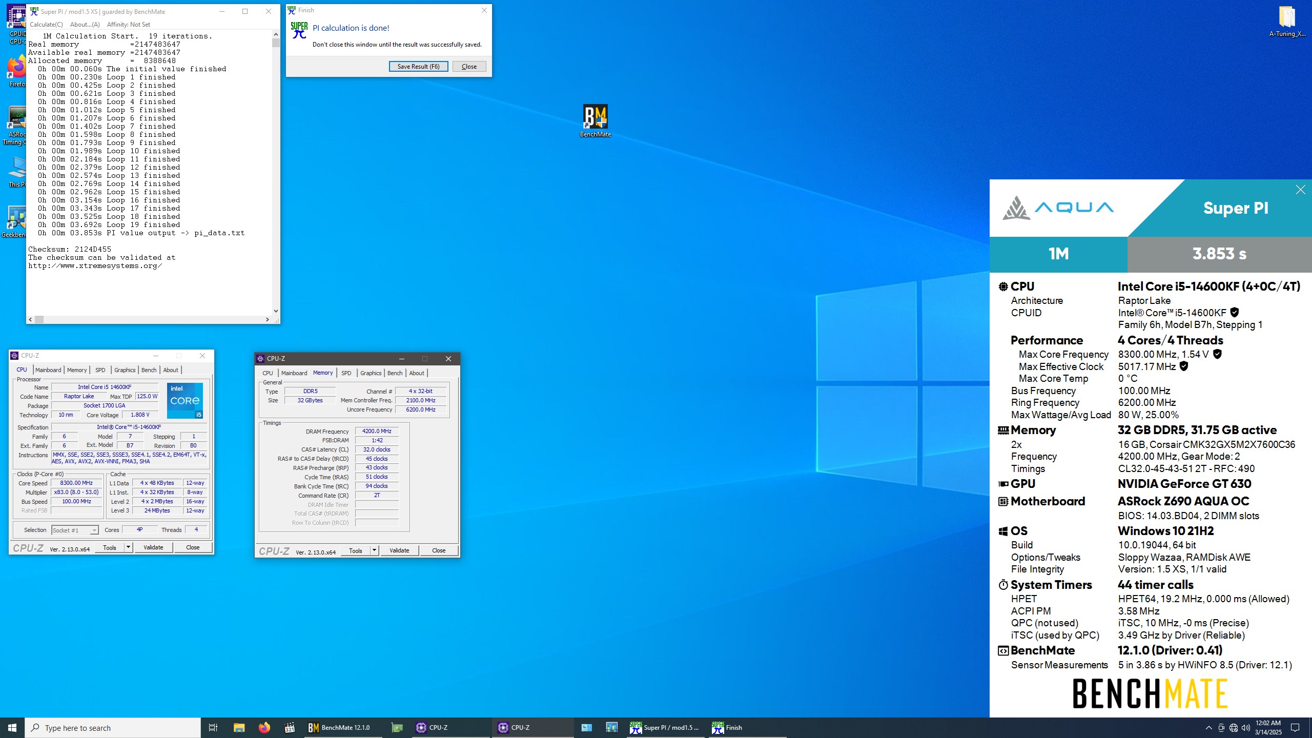Open Graphics tab in CPU-Z Memory window

[371, 373]
